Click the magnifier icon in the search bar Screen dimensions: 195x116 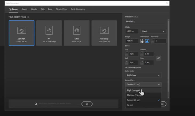click(x=36, y=104)
